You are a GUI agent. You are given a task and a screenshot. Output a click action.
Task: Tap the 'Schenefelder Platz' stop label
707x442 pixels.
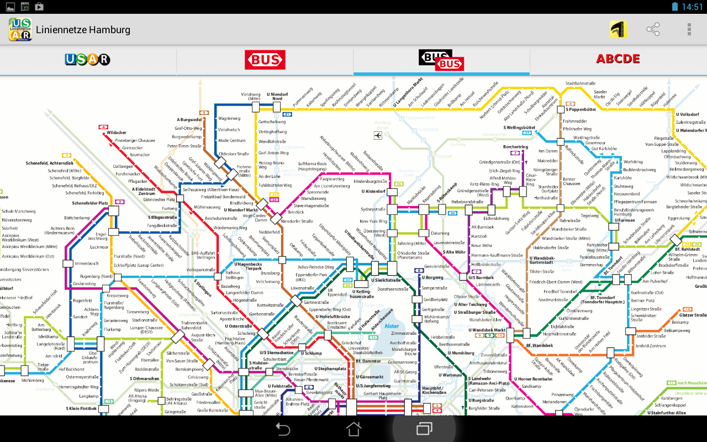(90, 203)
